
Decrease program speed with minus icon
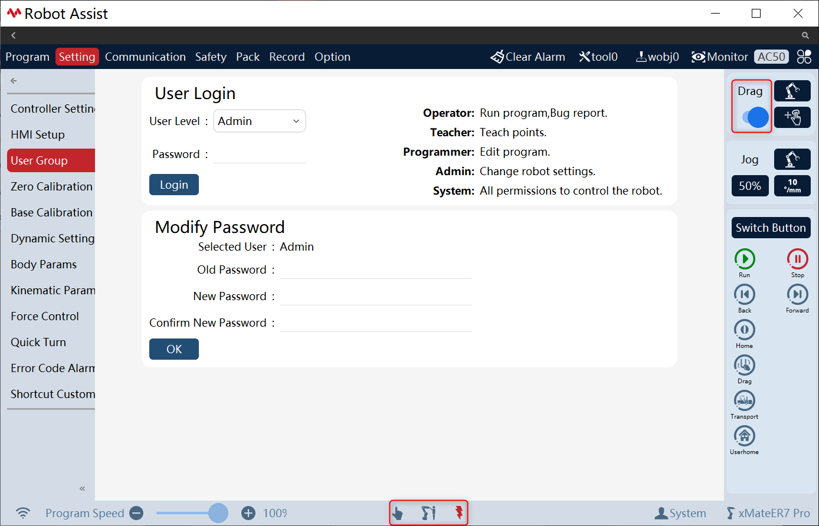tap(136, 513)
